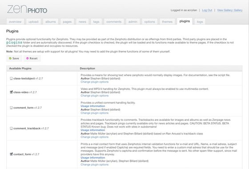Click the Plugins page heading
This screenshot has width=249, height=169.
click(x=12, y=31)
